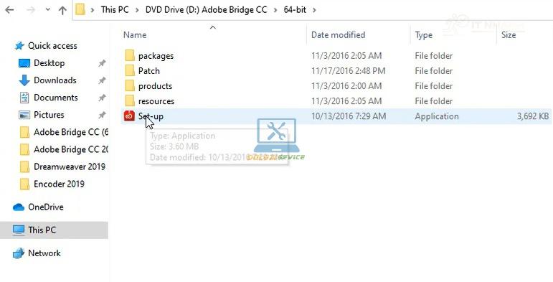Unpin Desktop using its pin icon
Screen dimensions: 553x282
[102, 63]
